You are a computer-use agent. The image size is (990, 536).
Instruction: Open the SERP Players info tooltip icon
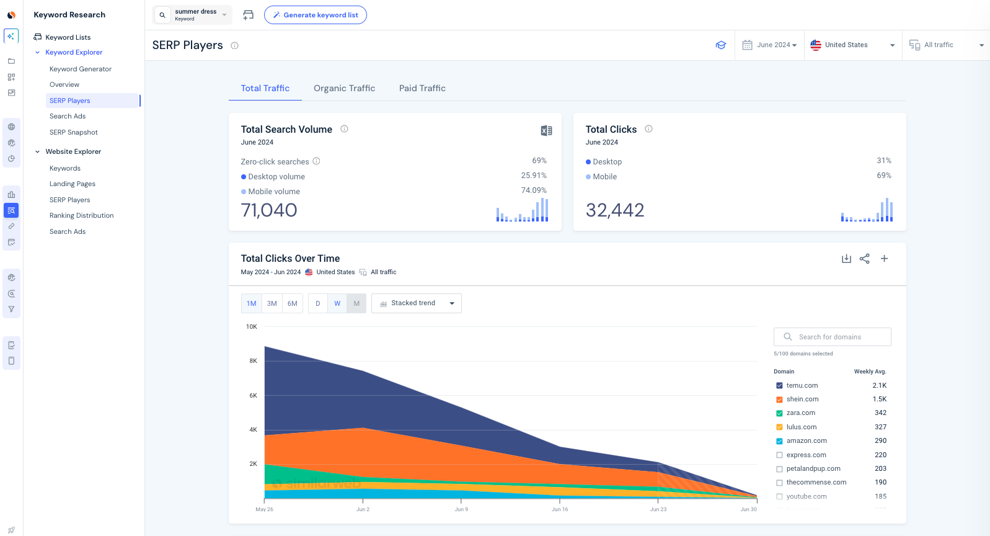234,45
